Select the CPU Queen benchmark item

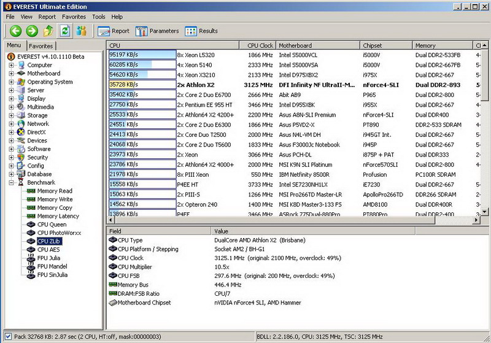[x=52, y=225]
